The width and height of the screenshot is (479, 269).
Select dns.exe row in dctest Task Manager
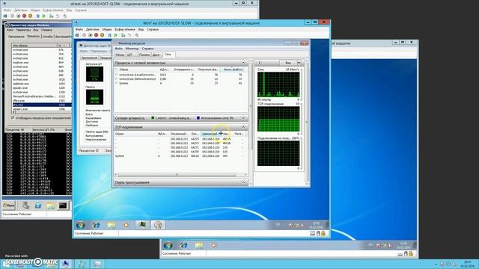click(x=42, y=105)
